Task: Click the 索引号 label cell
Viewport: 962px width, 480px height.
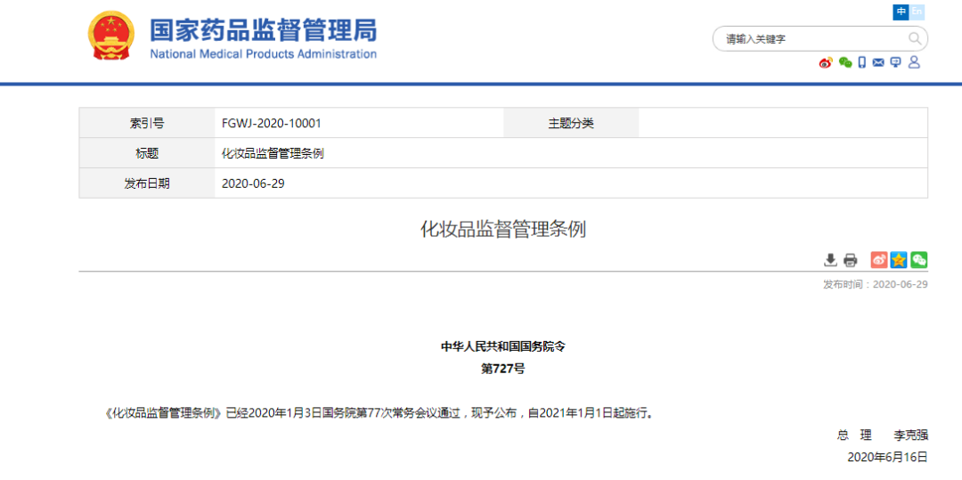Action: 147,123
